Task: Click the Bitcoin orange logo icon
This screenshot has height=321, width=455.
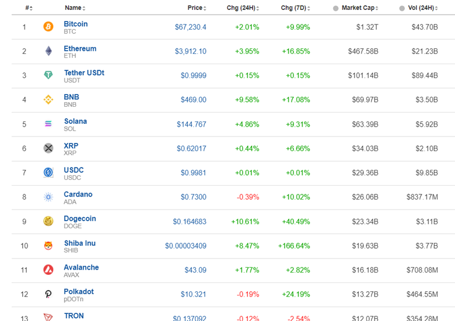Action: pos(48,27)
